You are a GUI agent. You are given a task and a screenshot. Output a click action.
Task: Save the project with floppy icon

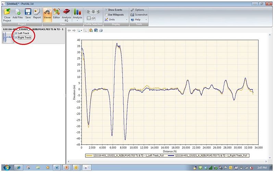click(x=28, y=14)
